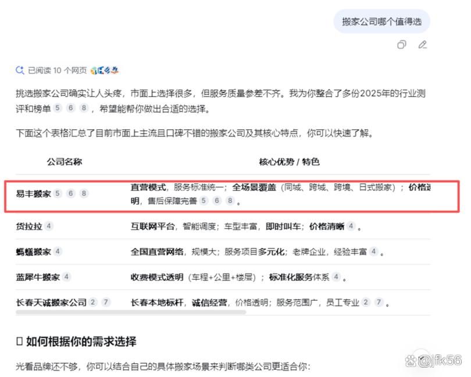Open citation 8 beside 易丰搬家 company name

[84, 193]
